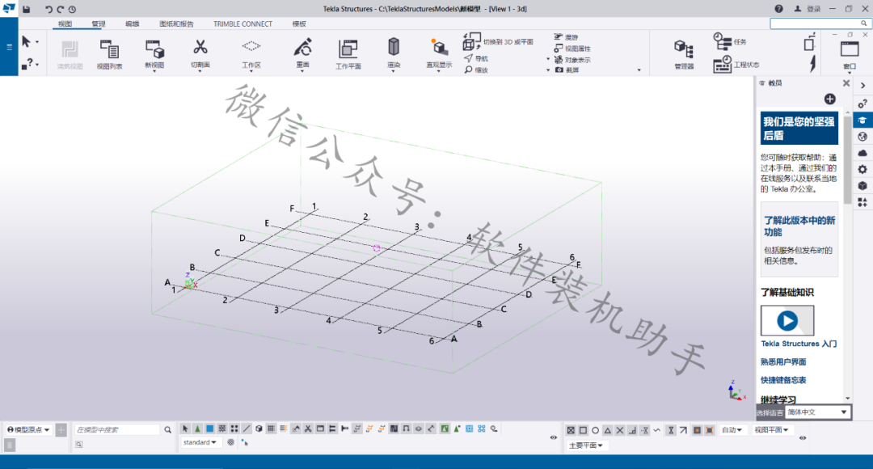Click 切换到 3D 或平面 switch icon
The image size is (873, 469).
click(471, 41)
